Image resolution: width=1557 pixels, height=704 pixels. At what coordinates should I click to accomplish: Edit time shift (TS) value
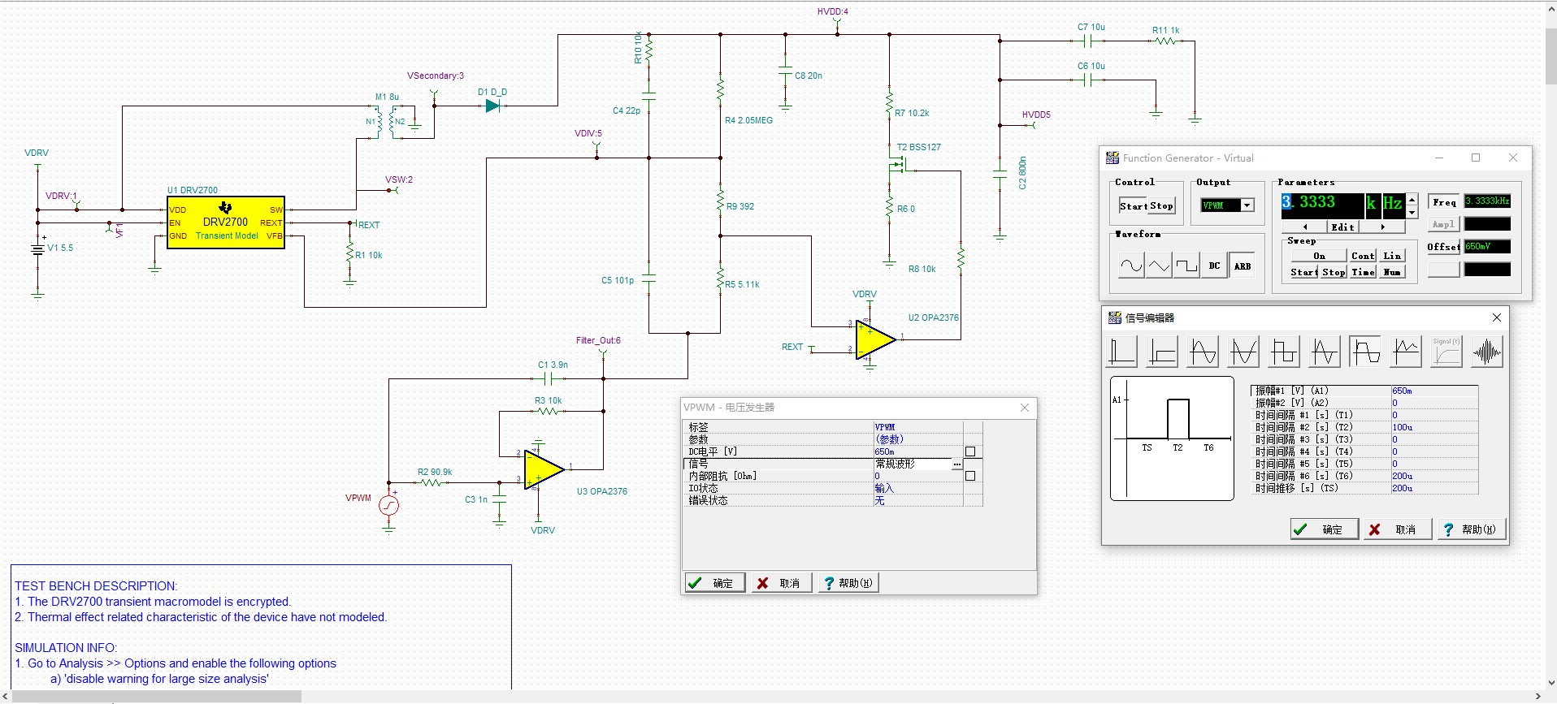click(1434, 488)
